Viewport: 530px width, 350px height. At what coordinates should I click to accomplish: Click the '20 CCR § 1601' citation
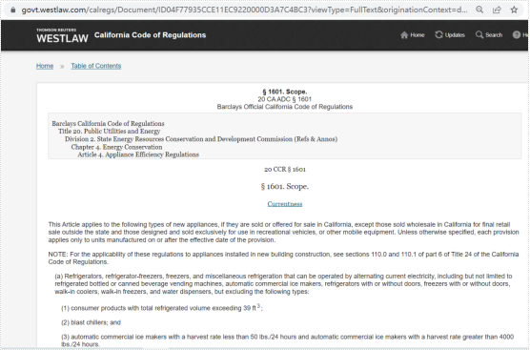coord(285,170)
